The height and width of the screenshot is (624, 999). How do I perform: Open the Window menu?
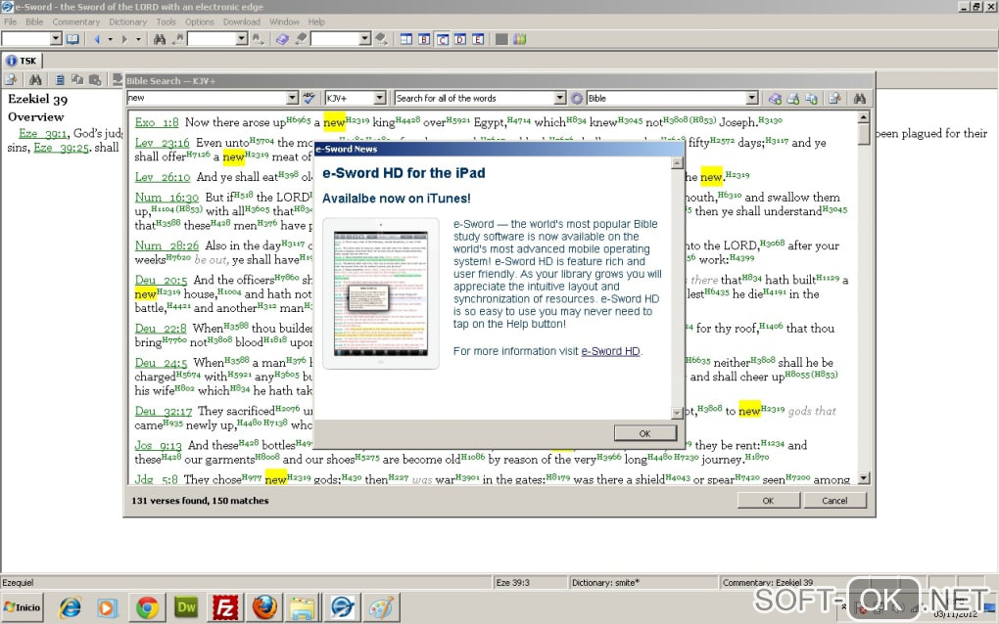284,22
